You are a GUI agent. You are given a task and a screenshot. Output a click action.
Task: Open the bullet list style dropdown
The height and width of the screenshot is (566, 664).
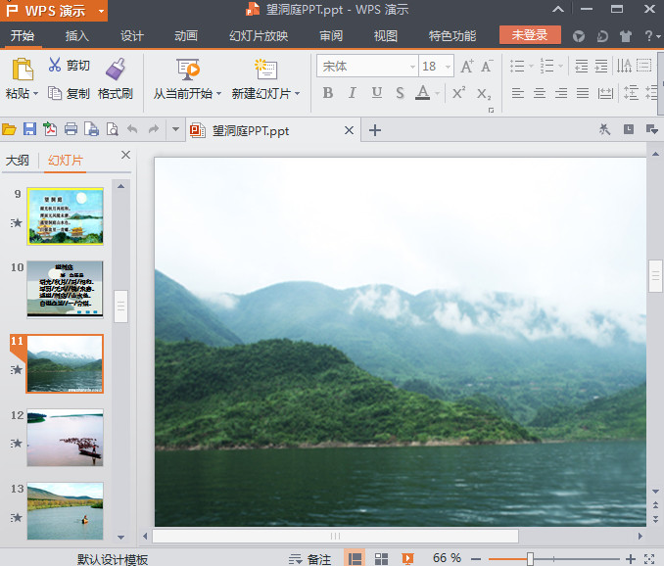click(x=531, y=66)
